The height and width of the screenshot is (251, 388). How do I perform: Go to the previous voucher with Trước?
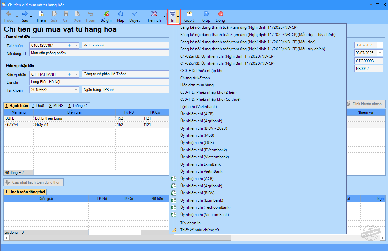pyautogui.click(x=9, y=17)
